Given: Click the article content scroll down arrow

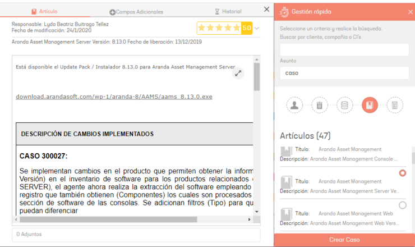Looking at the screenshot, I should click(256, 212).
